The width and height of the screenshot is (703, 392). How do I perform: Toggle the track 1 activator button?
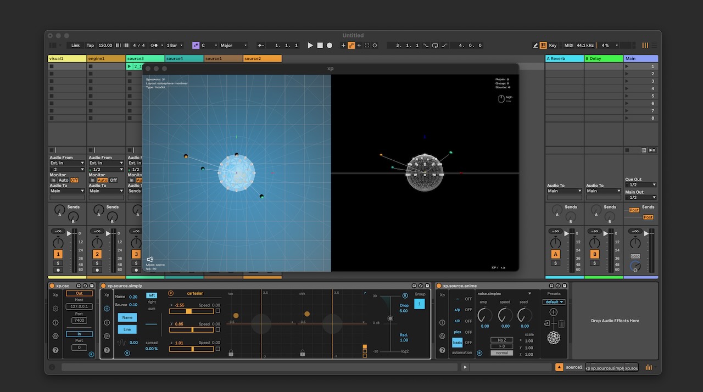(x=58, y=254)
